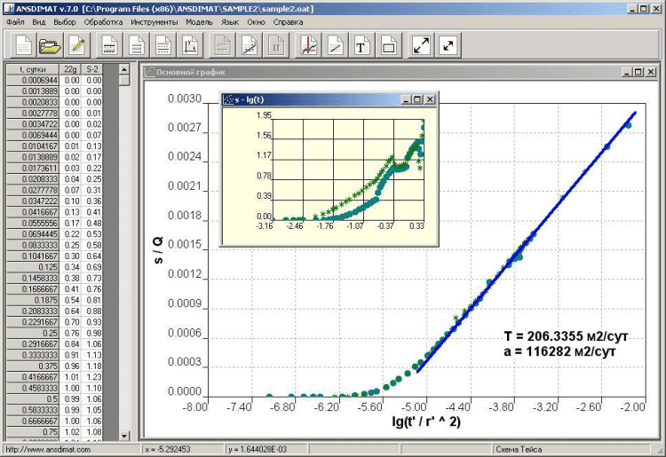Screen dimensions: 666x457
Task: Click the blue fitted line on main graph
Action: coord(527,242)
